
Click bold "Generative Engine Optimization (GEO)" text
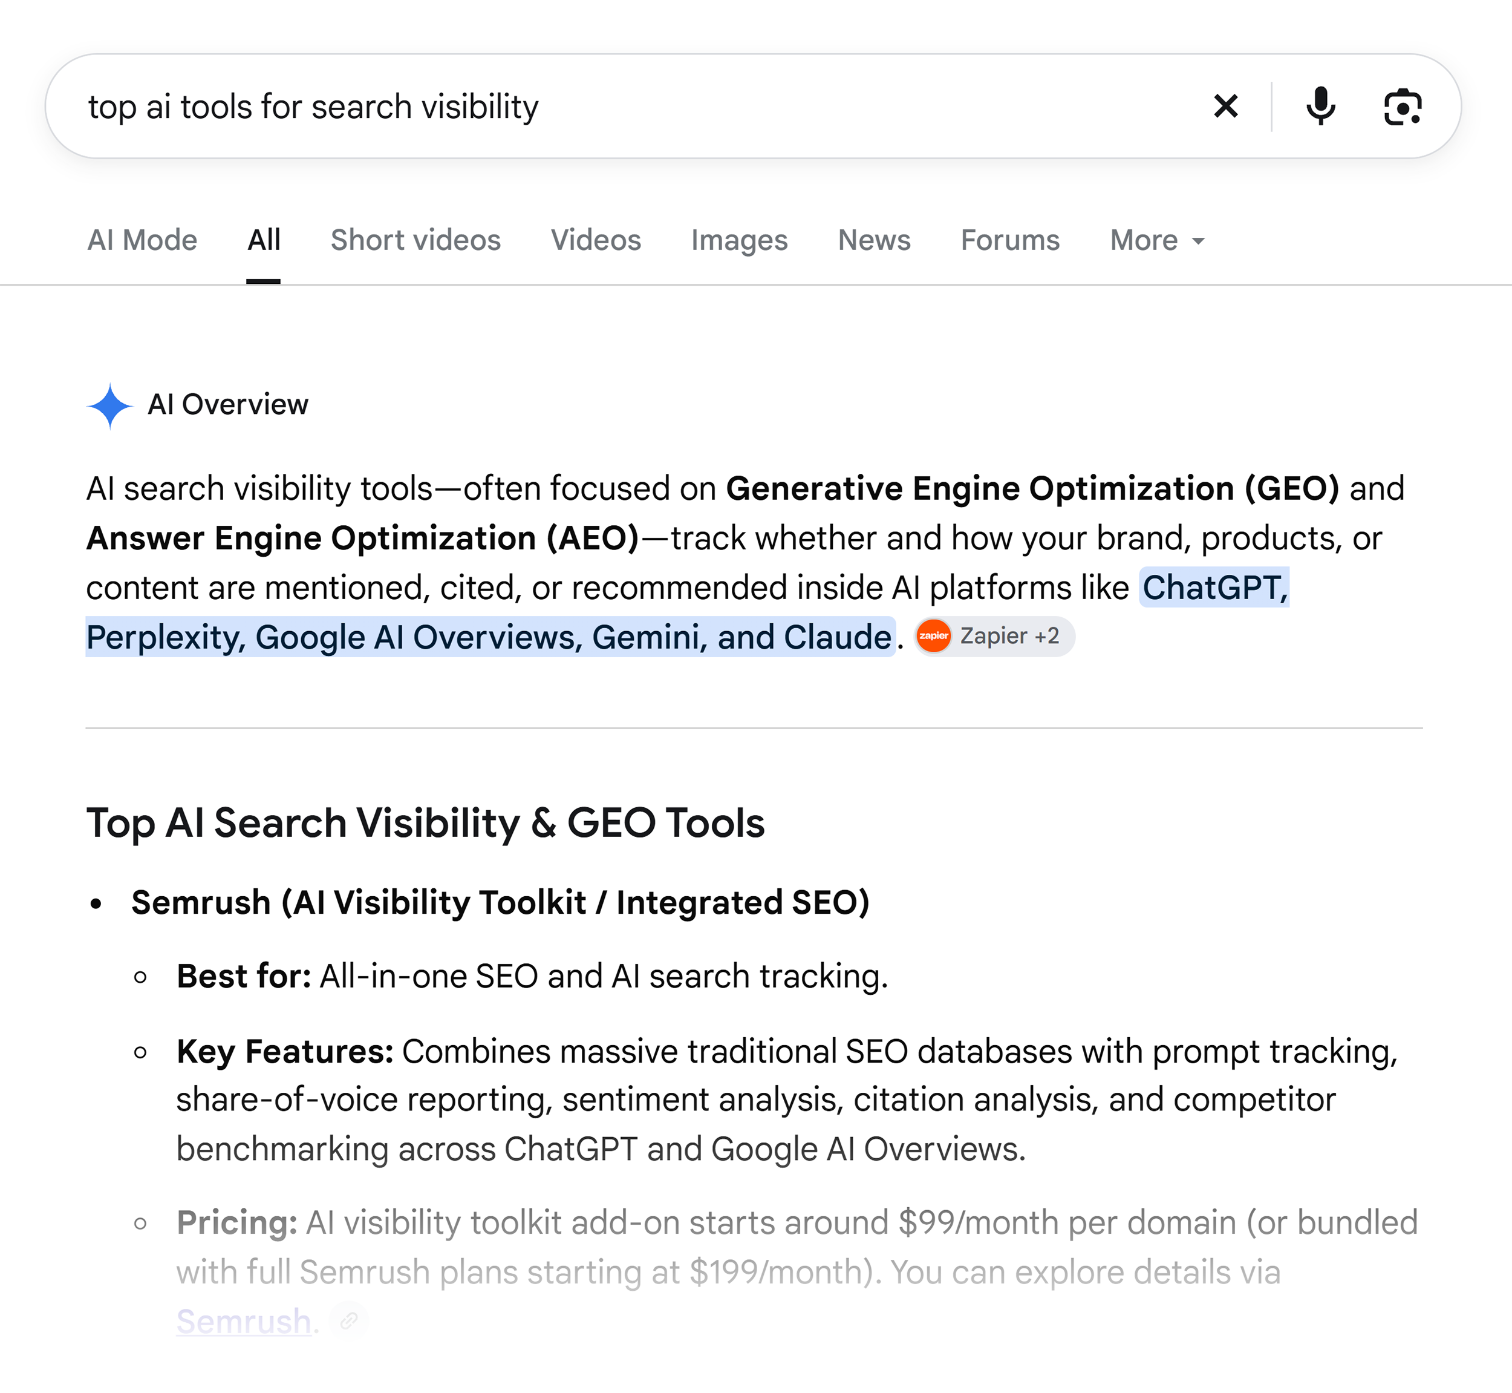point(1032,488)
